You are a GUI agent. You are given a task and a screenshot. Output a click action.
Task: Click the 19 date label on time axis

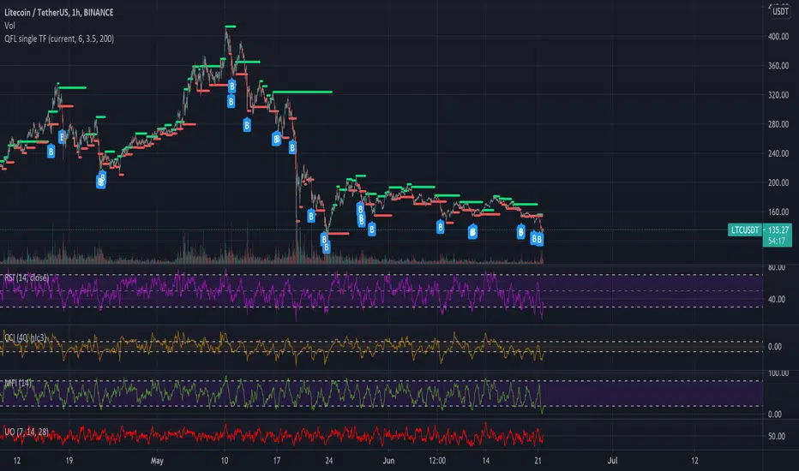pos(69,461)
